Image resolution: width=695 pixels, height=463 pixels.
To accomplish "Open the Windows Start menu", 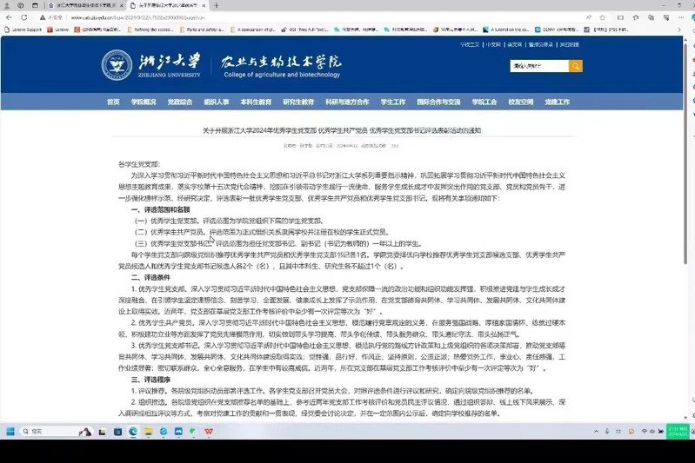I will 10,431.
